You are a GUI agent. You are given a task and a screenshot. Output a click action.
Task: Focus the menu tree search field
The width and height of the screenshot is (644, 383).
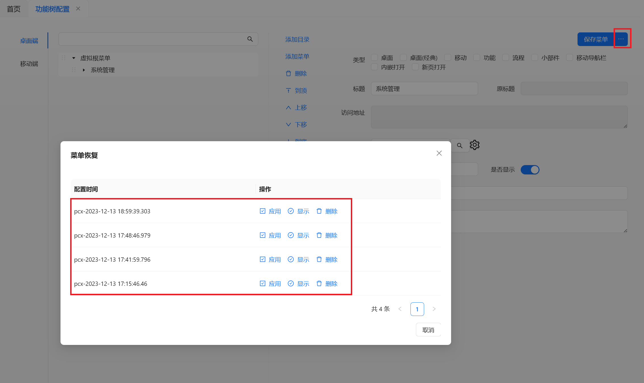(158, 39)
